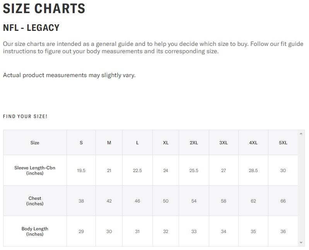The width and height of the screenshot is (309, 250).
Task: Click the Chest (inches) row label
Action: click(x=35, y=201)
